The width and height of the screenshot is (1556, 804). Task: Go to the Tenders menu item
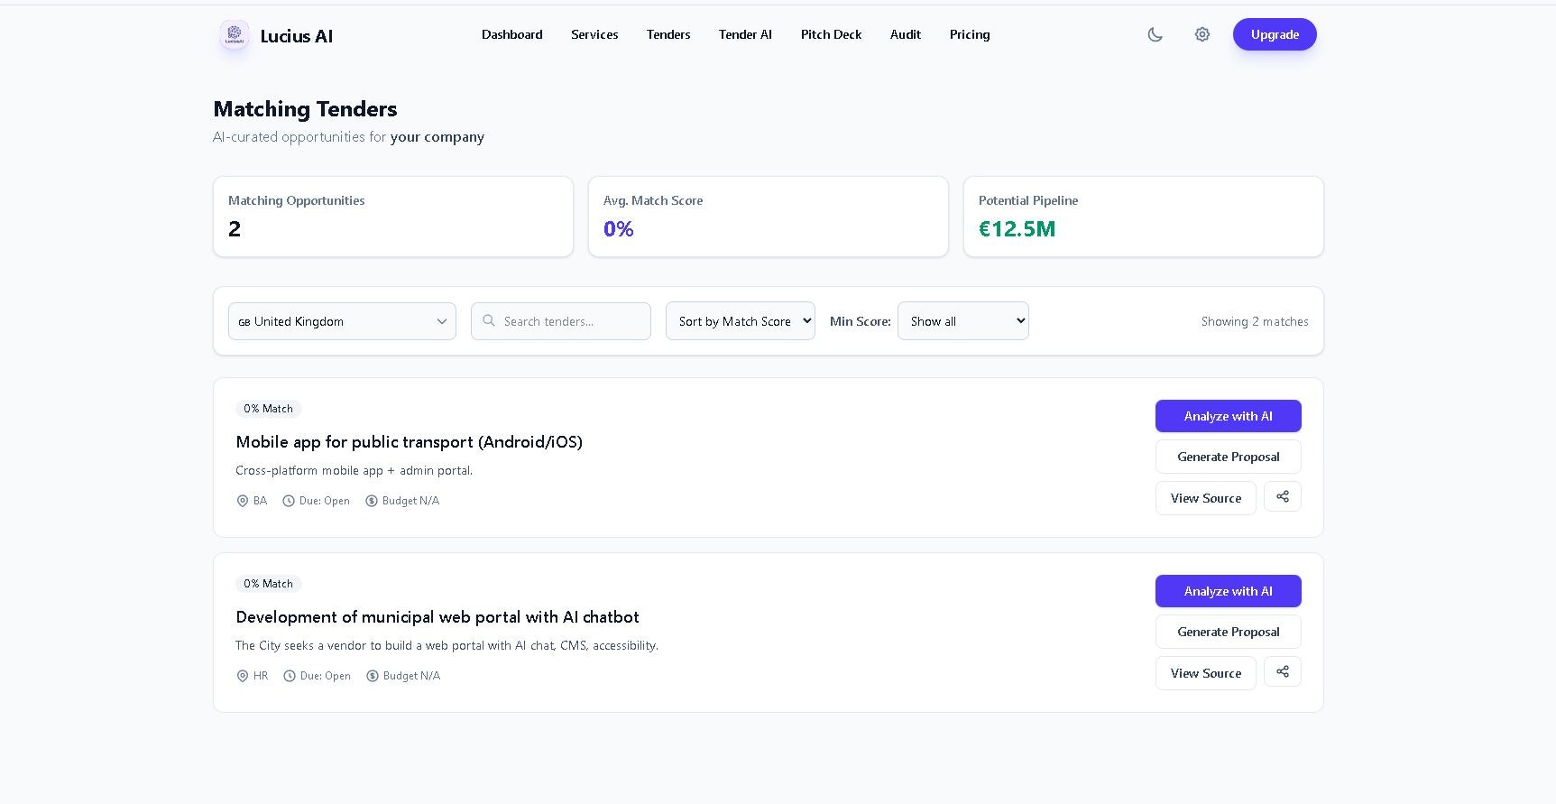[x=668, y=34]
